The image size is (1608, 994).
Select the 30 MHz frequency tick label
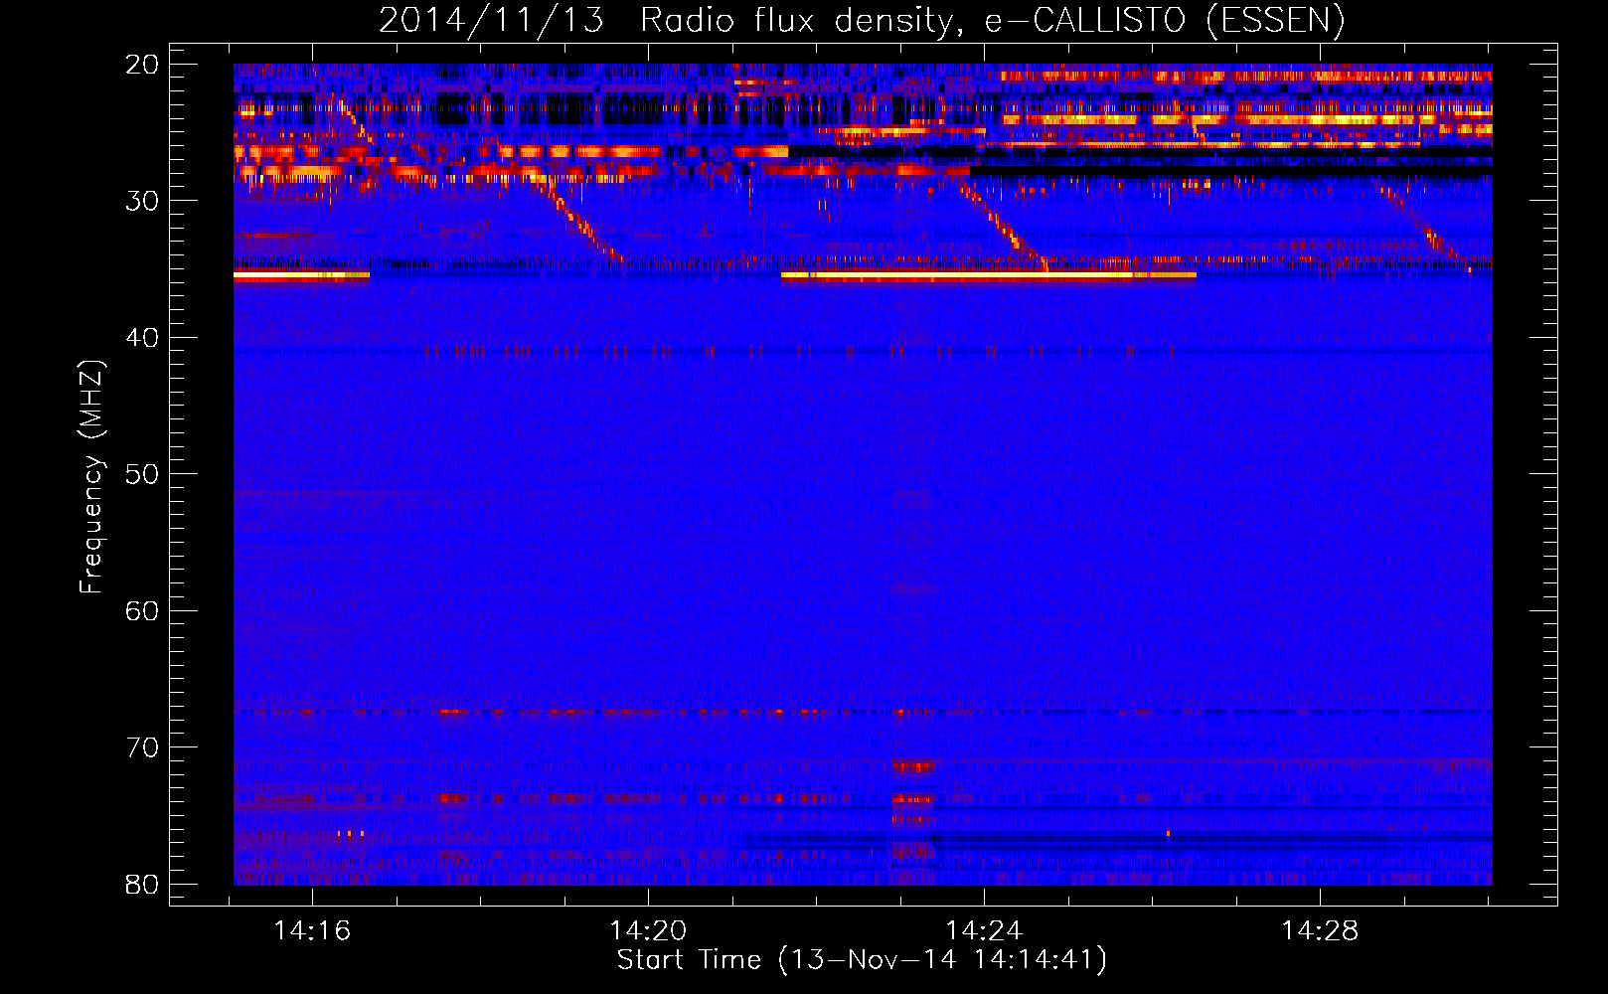(142, 201)
